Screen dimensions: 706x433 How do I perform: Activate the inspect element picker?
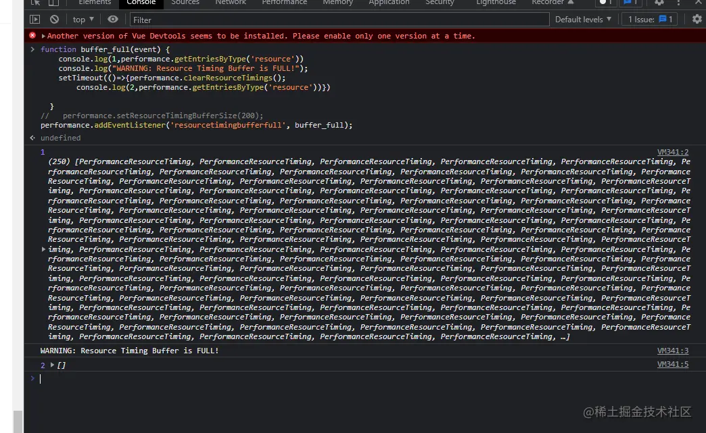[x=36, y=3]
